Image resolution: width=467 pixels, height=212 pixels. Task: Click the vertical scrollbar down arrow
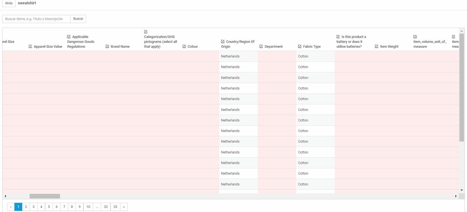tap(462, 190)
